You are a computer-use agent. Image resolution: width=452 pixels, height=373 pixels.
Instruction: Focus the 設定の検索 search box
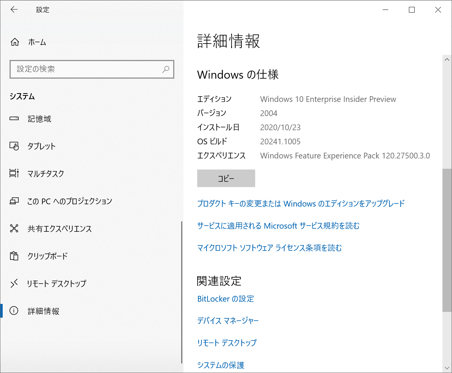click(x=92, y=69)
